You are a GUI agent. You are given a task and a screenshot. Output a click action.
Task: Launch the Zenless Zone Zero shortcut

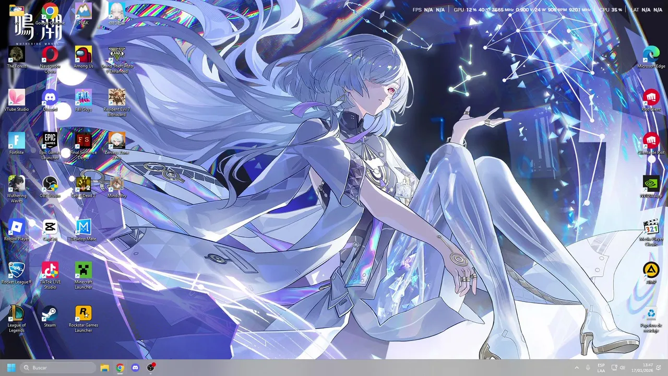click(117, 146)
